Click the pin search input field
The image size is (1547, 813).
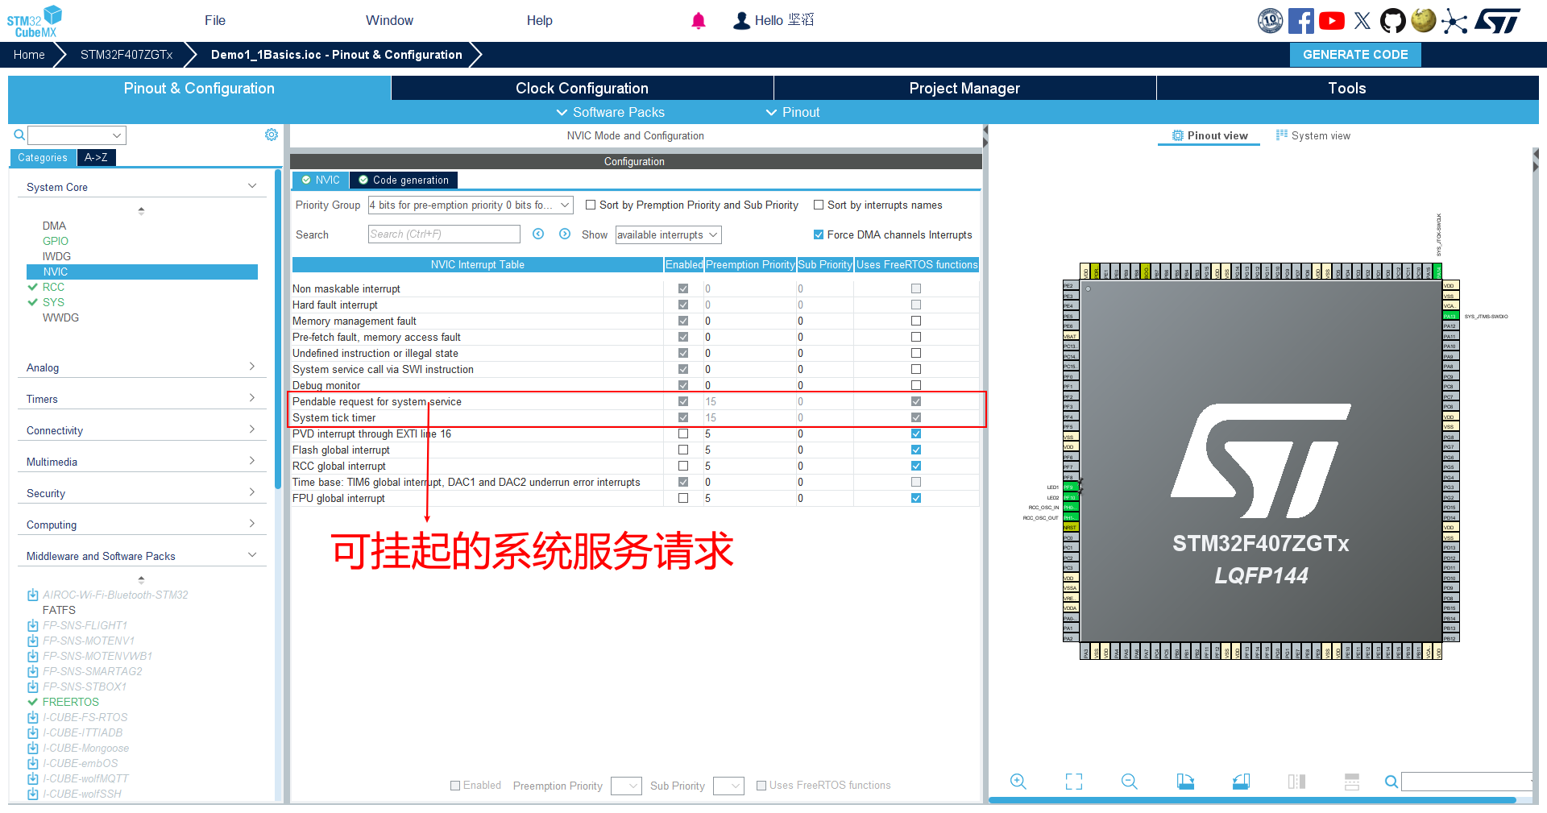coord(1466,782)
